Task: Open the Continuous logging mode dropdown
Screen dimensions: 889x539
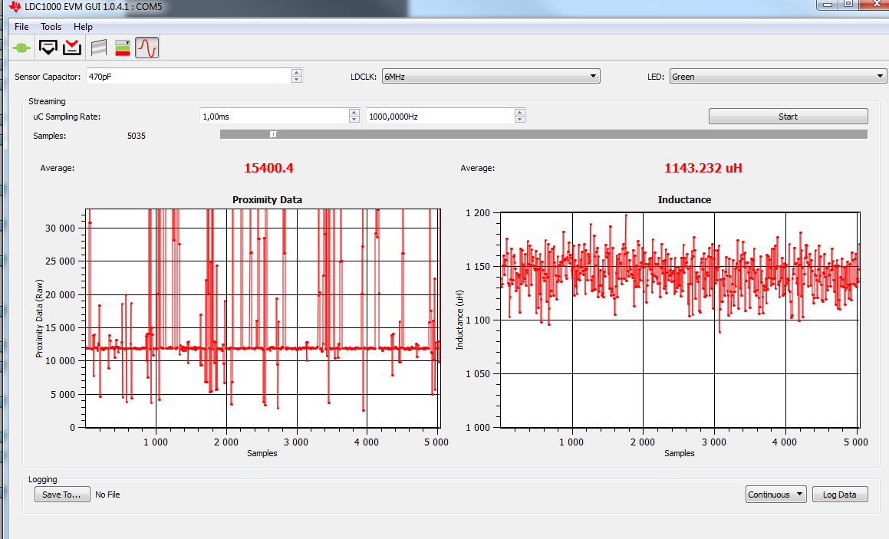Action: (x=775, y=495)
